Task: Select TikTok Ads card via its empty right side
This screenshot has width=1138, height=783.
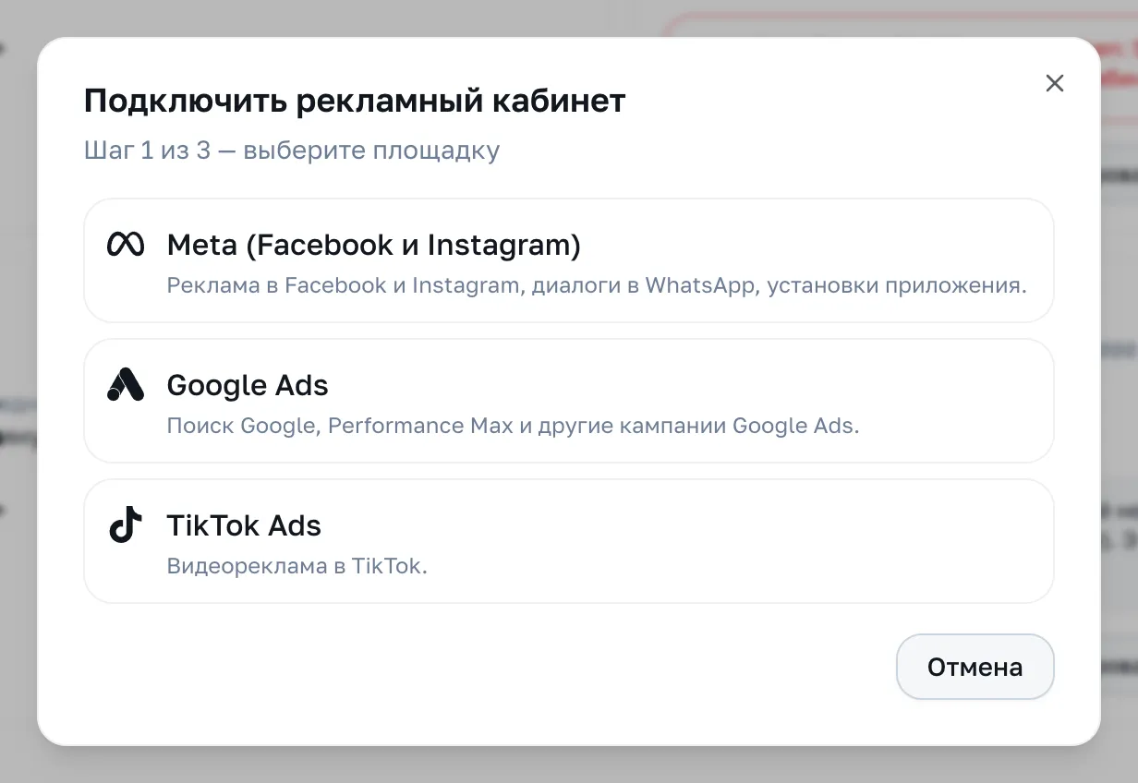Action: [x=831, y=540]
